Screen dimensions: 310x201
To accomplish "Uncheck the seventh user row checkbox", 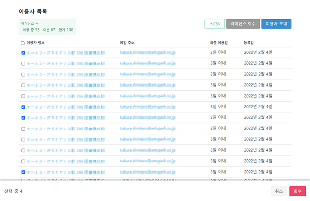I will 23,118.
